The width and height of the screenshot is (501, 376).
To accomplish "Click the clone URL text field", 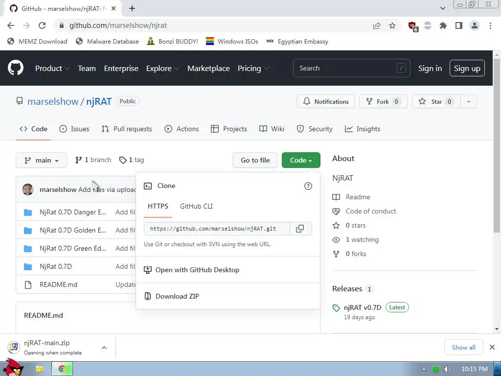I will [217, 229].
